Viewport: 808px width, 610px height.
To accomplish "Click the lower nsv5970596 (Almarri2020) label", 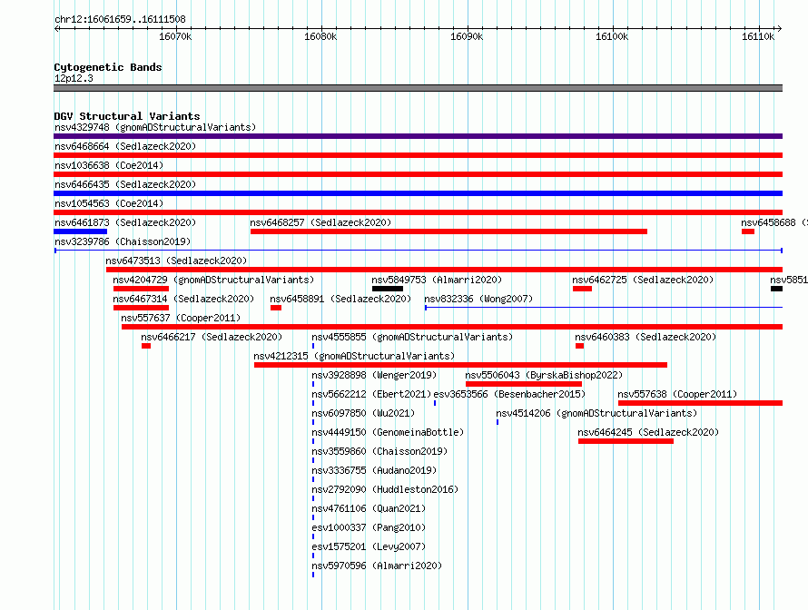I will [x=377, y=566].
